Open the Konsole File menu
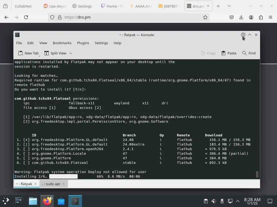 19,43
